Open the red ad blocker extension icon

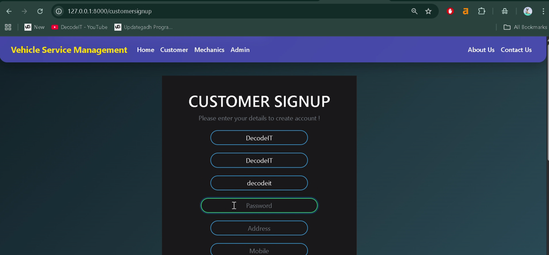pyautogui.click(x=450, y=11)
